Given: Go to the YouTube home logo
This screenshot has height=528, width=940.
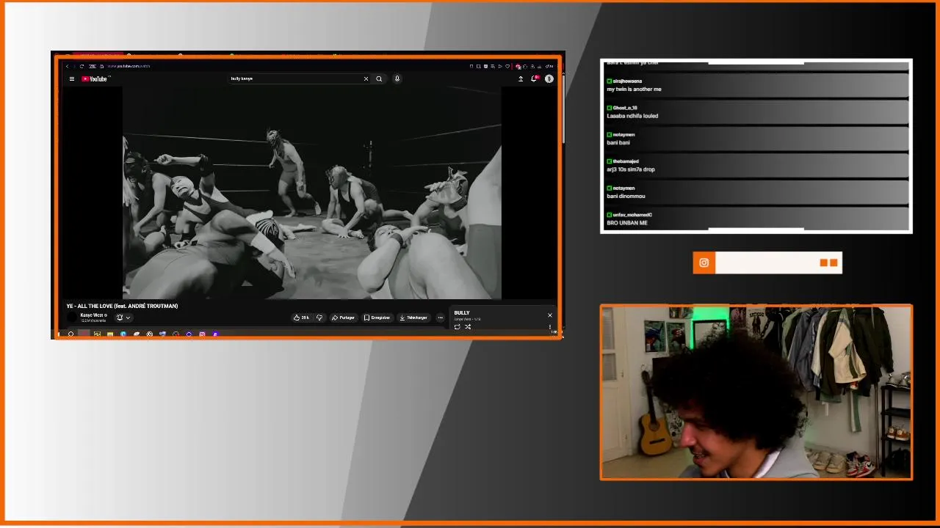Looking at the screenshot, I should pos(95,78).
